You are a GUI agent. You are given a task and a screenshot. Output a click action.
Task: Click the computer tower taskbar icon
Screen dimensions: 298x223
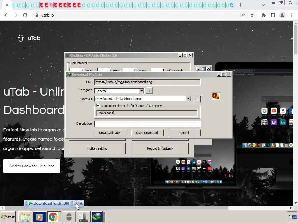83,217
